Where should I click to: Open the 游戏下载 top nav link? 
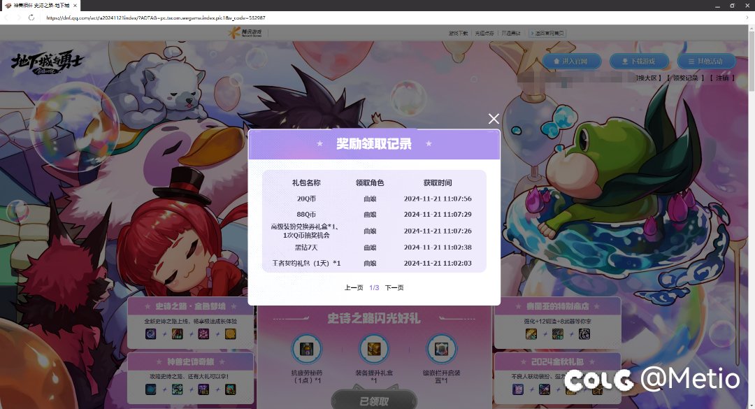[458, 34]
